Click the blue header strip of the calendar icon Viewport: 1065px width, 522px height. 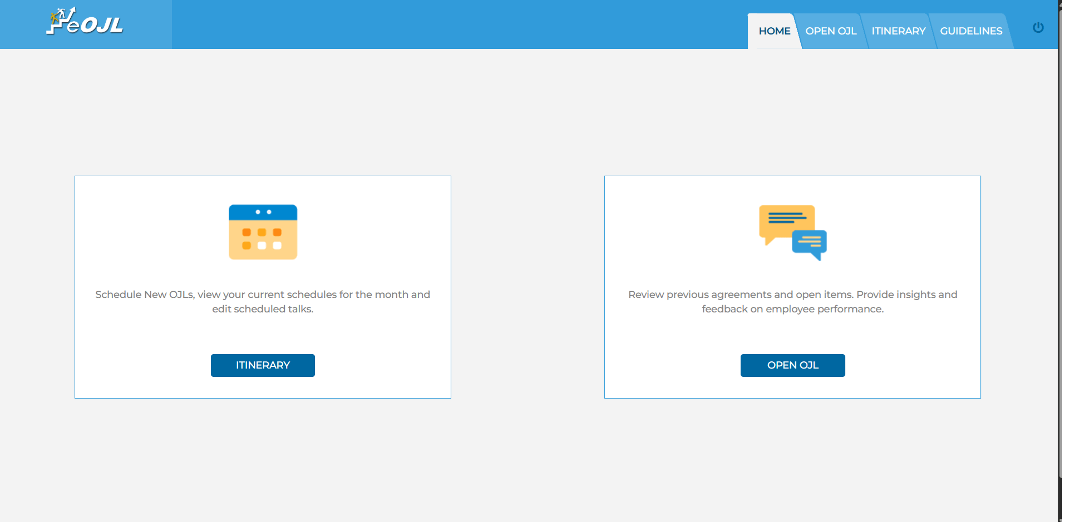point(263,212)
